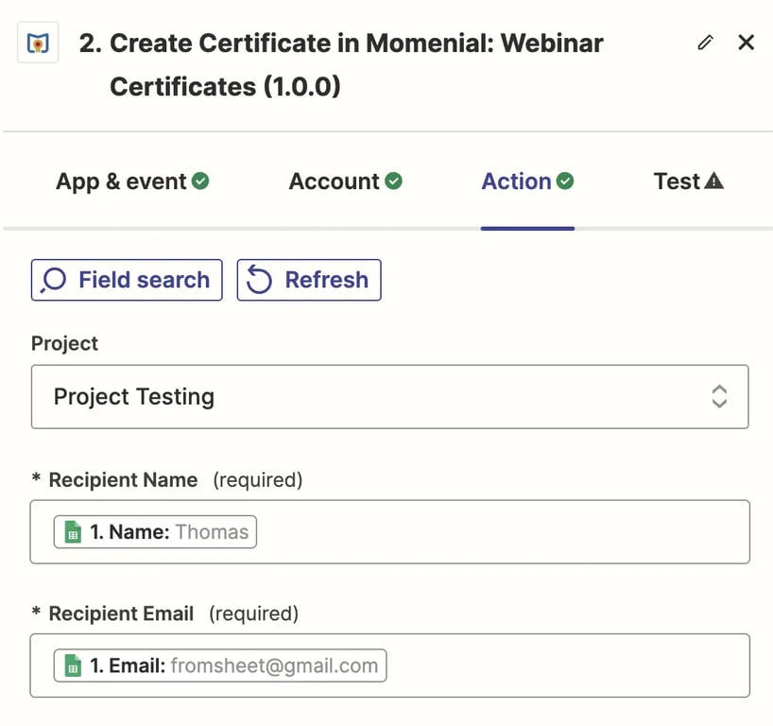The width and height of the screenshot is (773, 726).
Task: Click green checkmark beside App & event
Action: point(200,181)
